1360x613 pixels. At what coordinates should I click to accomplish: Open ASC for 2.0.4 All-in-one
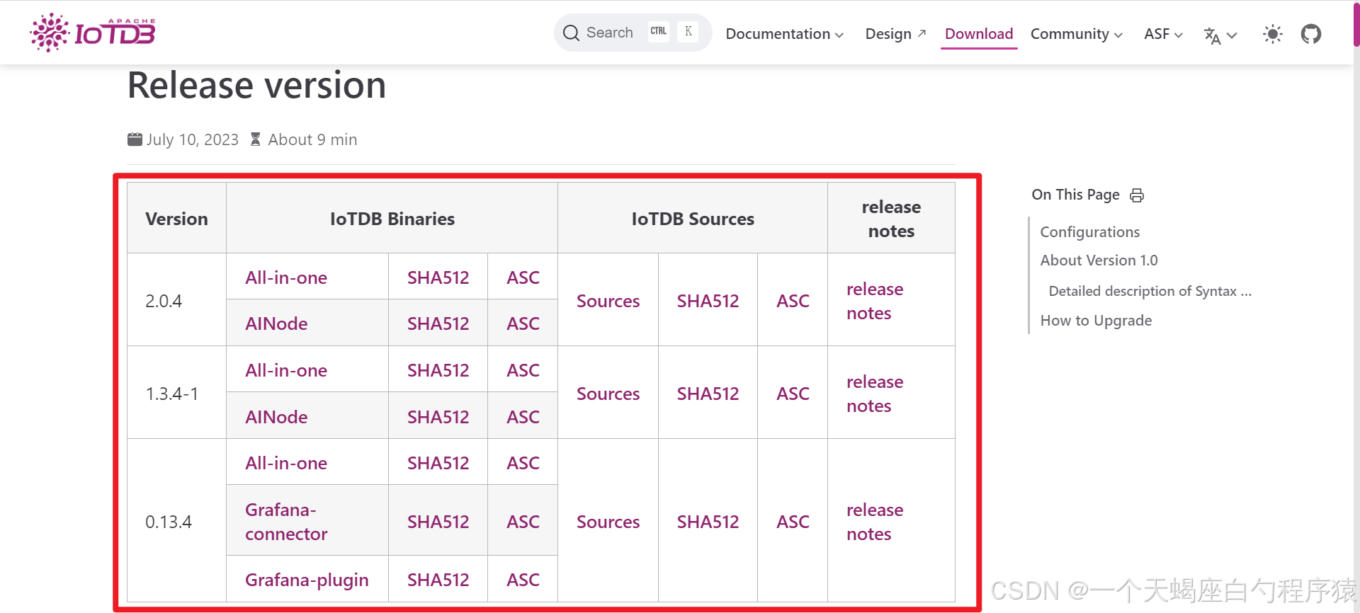pos(523,277)
